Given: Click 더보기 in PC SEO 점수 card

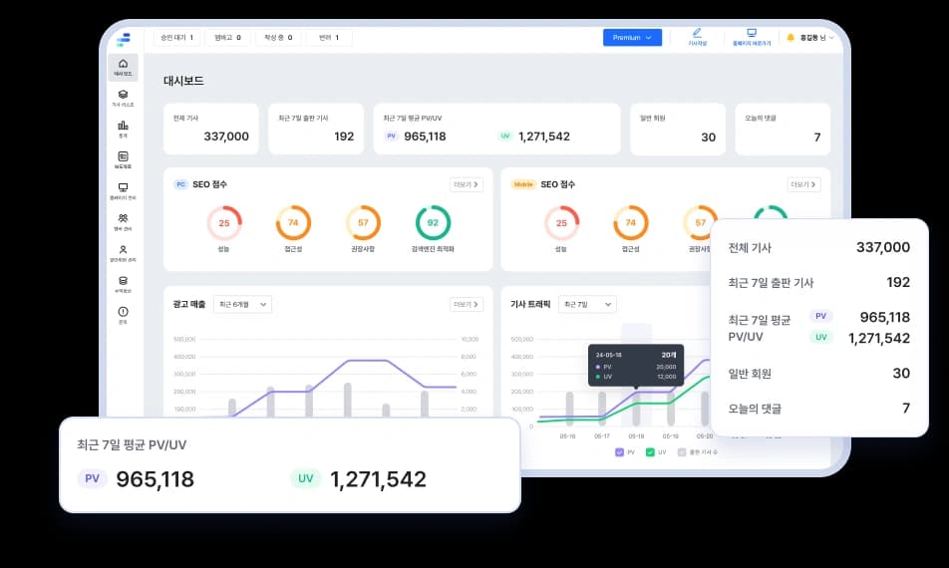Looking at the screenshot, I should tap(467, 184).
